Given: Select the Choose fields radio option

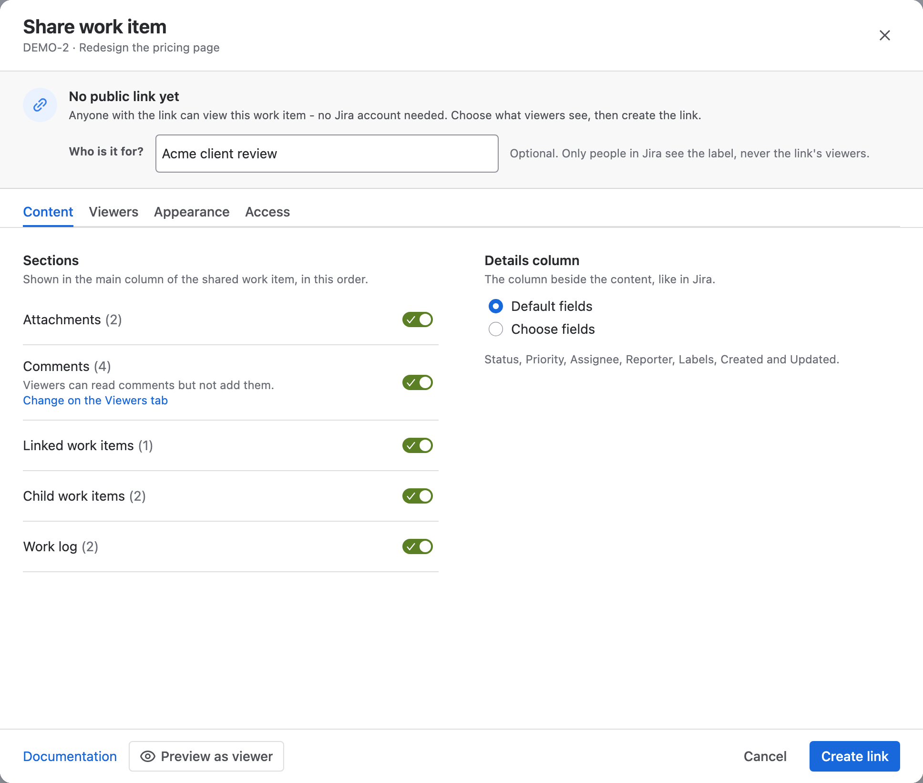Looking at the screenshot, I should click(496, 329).
